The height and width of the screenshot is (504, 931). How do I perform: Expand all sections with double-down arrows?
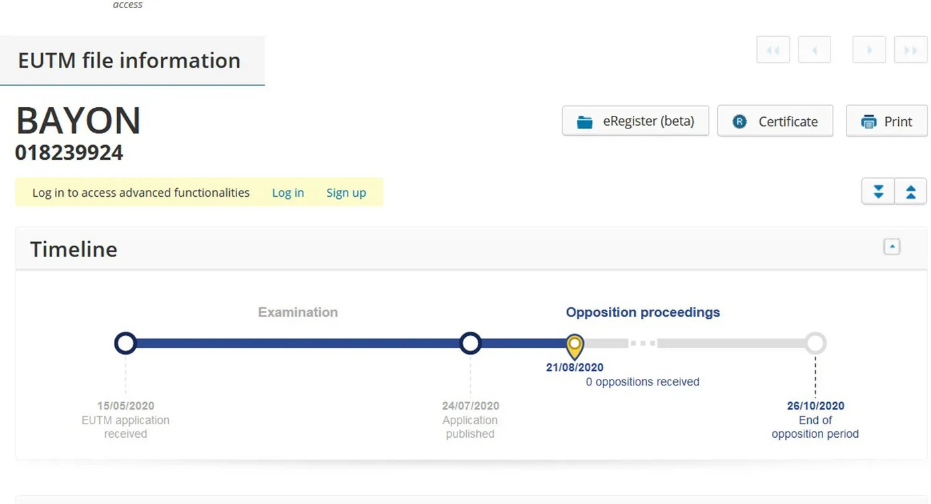point(878,192)
